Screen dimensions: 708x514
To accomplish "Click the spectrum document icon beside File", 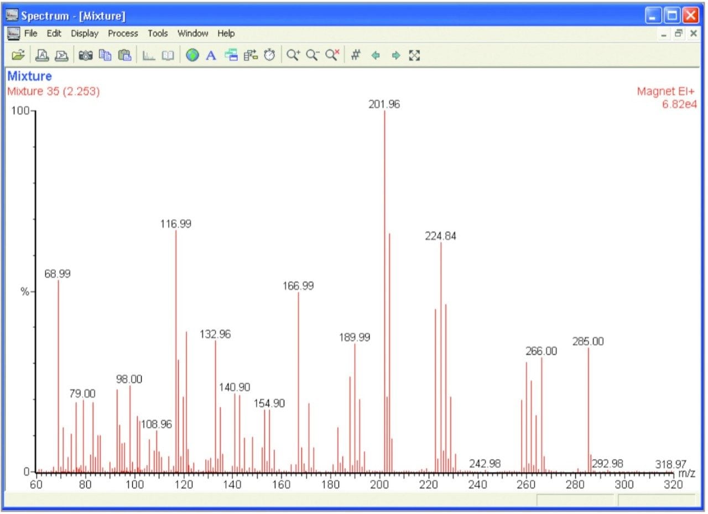I will point(13,33).
